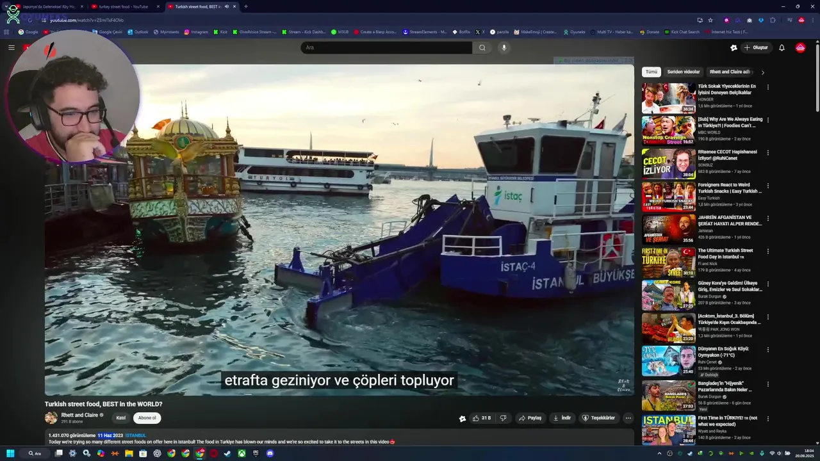Click the Paylaş share button
The height and width of the screenshot is (461, 820).
(529, 418)
